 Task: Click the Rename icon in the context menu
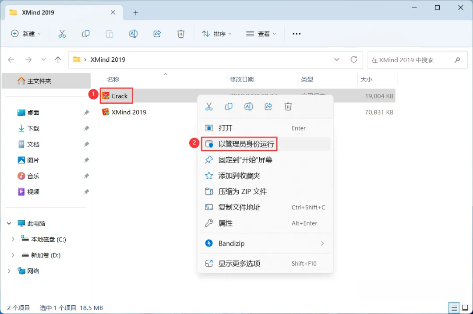249,106
